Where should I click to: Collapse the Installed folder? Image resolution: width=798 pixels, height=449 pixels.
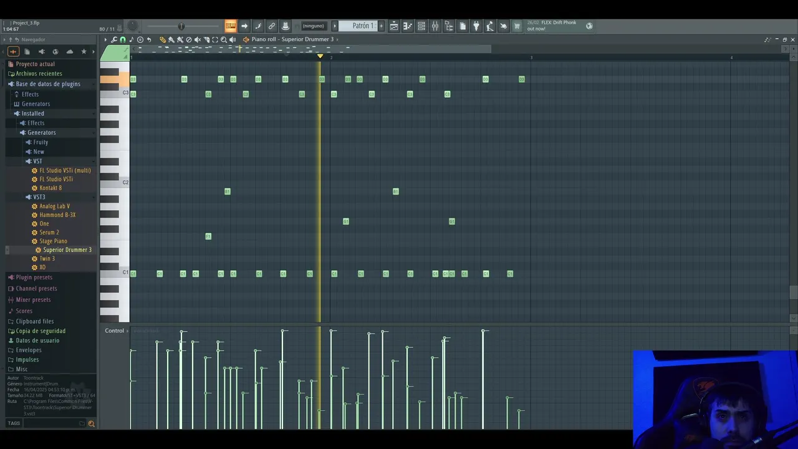coord(32,113)
